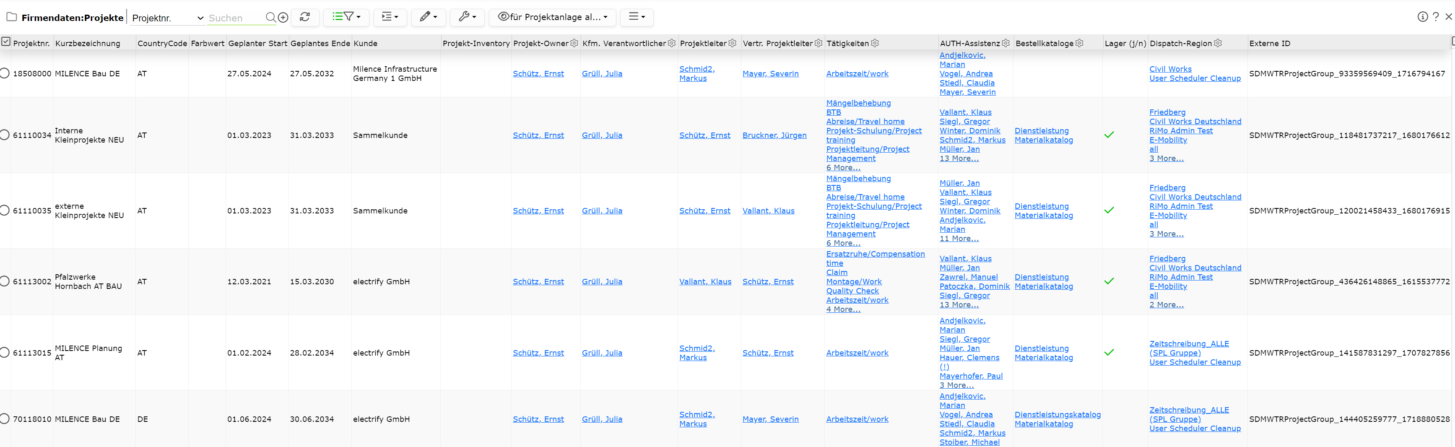Open Ersatzruhe/Compensation time link
Screen dimensions: 1455x447
pos(876,259)
